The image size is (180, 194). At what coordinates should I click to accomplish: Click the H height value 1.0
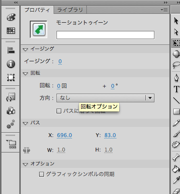[109, 150]
